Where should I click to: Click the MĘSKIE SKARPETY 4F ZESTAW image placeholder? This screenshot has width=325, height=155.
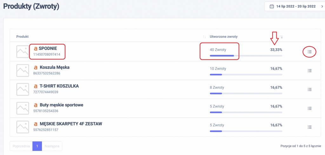(23, 127)
